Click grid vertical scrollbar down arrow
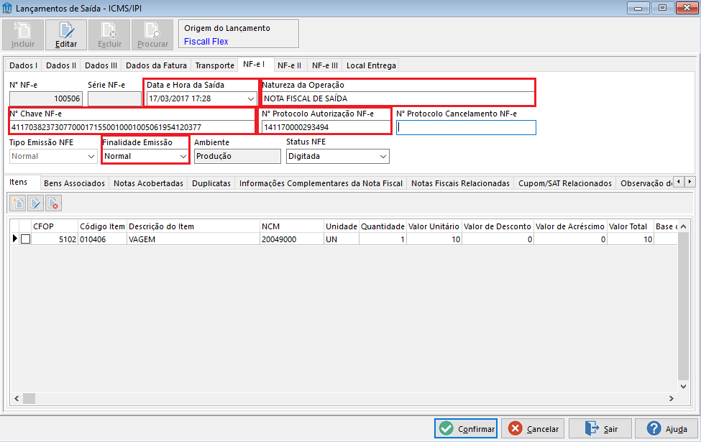The height and width of the screenshot is (442, 701). (683, 387)
